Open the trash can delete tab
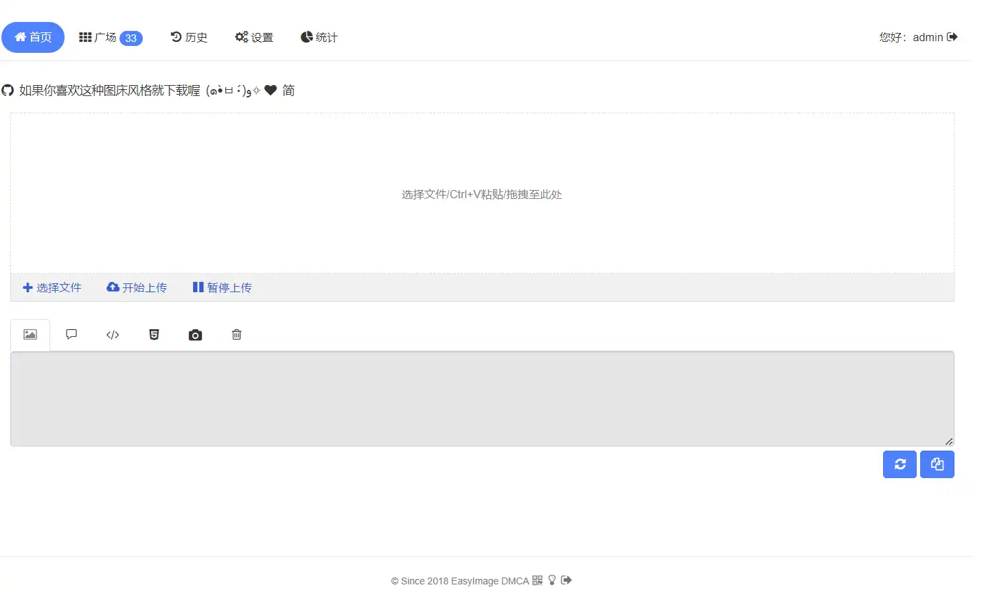 [236, 335]
